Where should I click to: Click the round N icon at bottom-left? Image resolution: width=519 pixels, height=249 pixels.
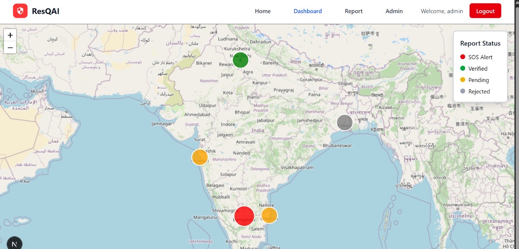15,244
